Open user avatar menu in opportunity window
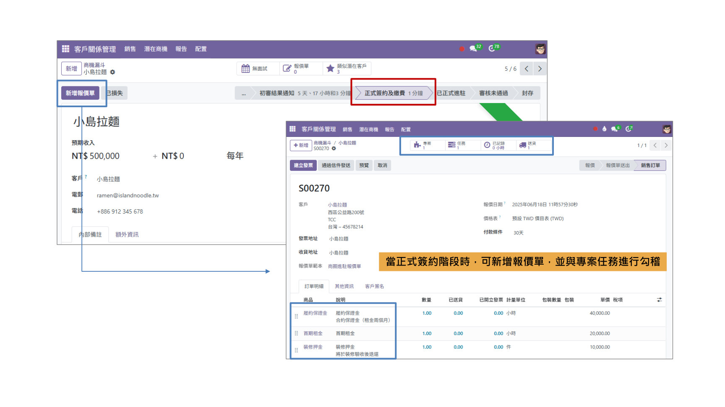Screen dimensions: 725x407 (540, 49)
